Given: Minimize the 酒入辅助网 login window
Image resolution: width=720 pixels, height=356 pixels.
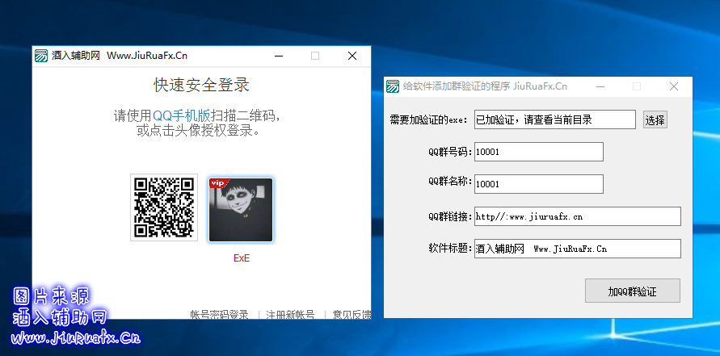Looking at the screenshot, I should click(279, 56).
